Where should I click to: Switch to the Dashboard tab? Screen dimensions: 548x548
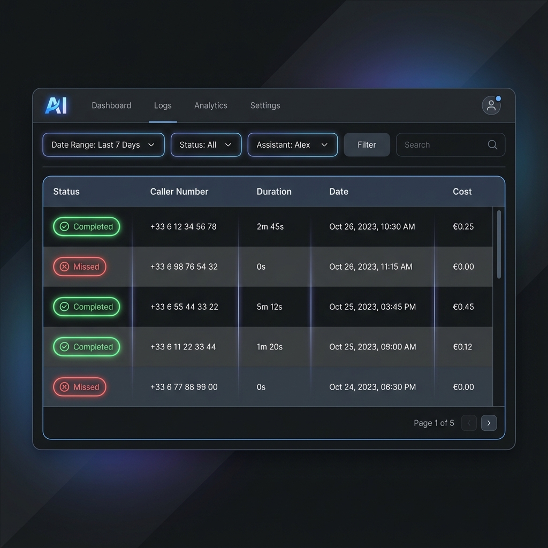111,105
